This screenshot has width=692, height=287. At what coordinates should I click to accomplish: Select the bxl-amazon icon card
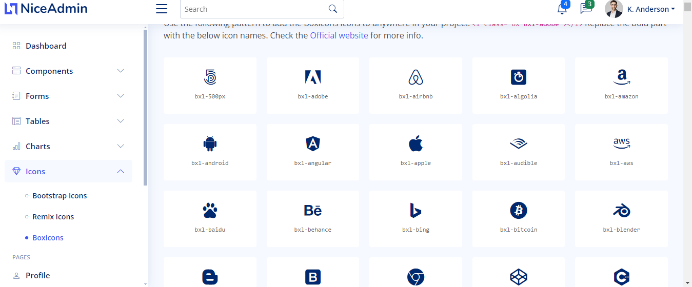621,86
